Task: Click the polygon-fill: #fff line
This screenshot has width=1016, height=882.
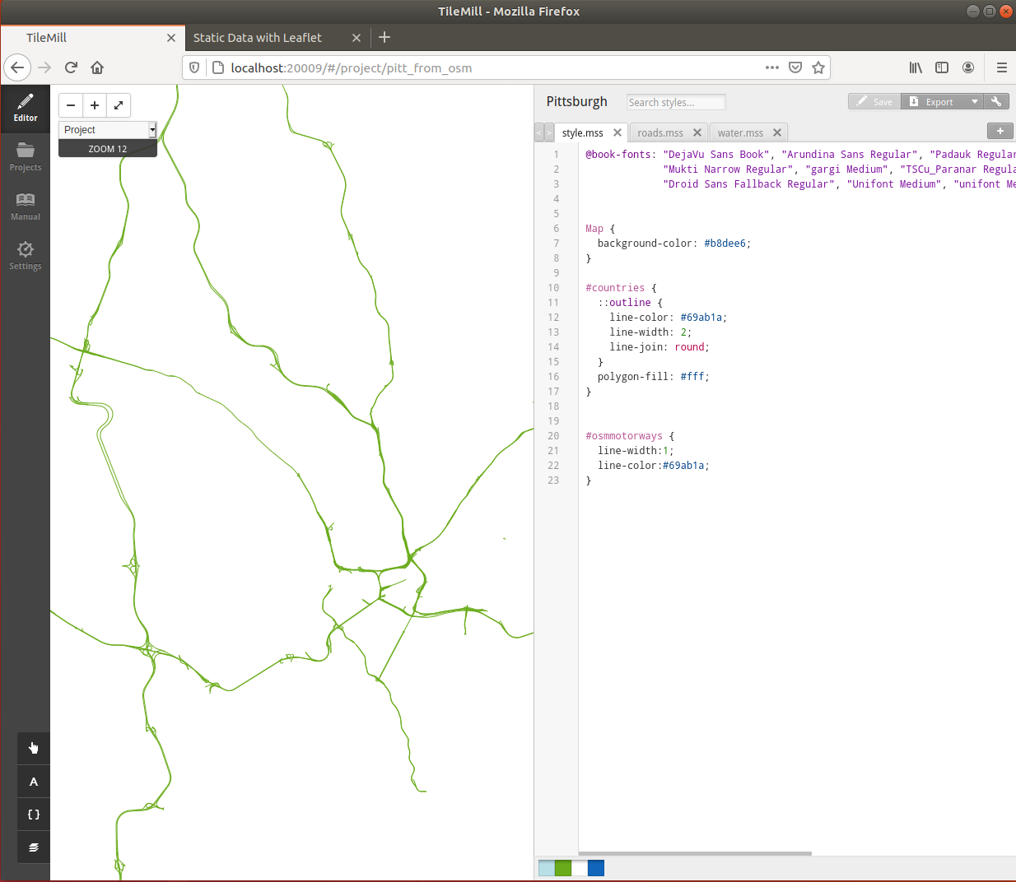Action: pos(653,377)
